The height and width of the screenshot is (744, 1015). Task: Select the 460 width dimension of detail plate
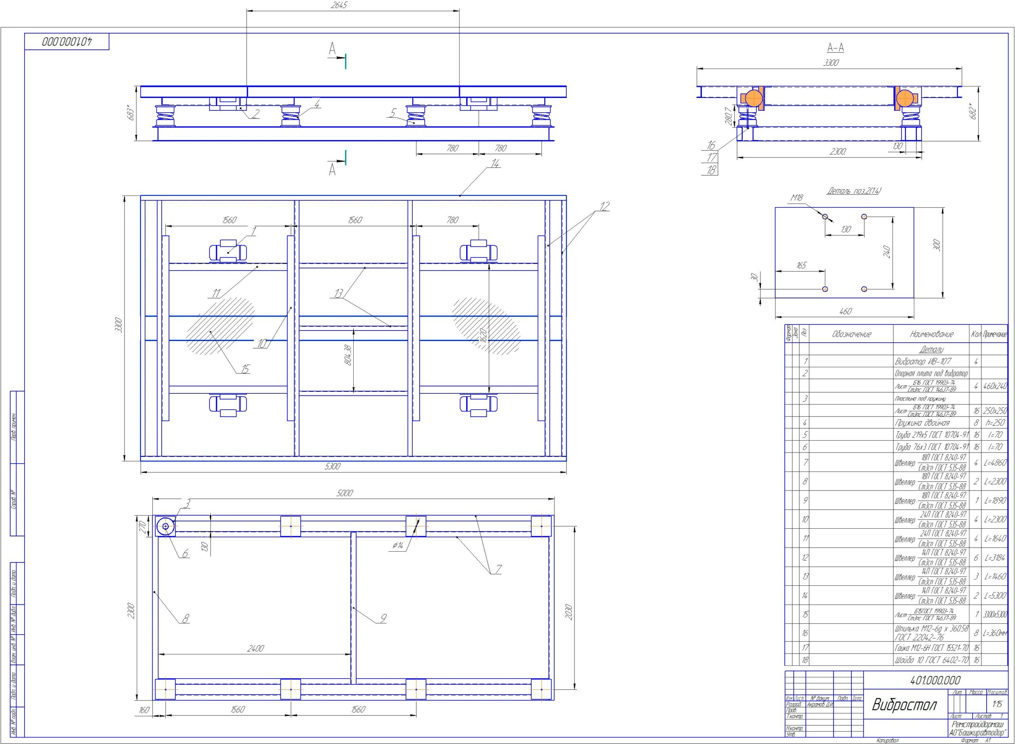point(846,311)
